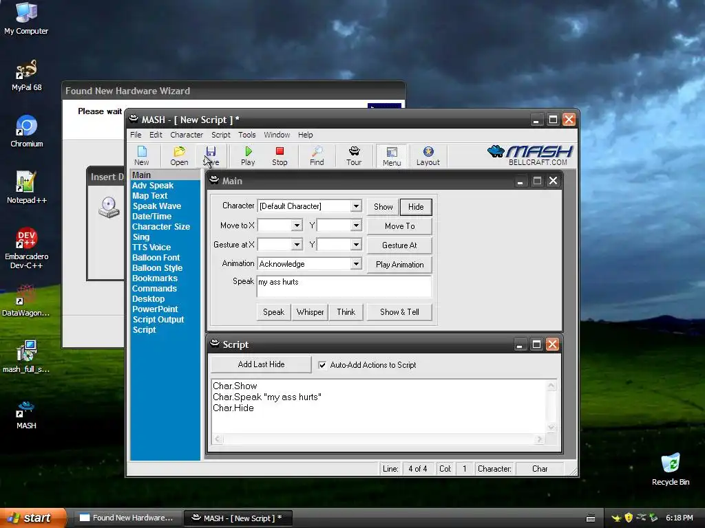The image size is (705, 528).
Task: Click the New script toolbar icon
Action: point(142,156)
